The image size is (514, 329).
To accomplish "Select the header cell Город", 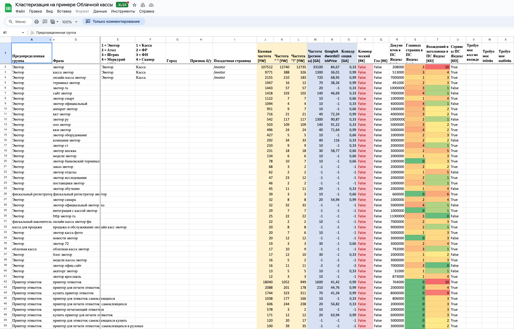I will point(177,53).
